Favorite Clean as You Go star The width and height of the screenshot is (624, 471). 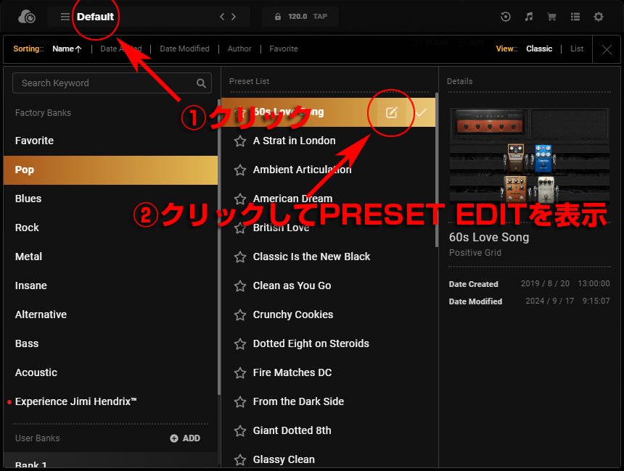(x=240, y=285)
